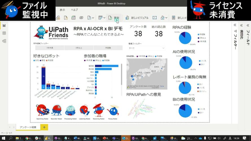Screen dimensions: 251x141
Task: Click 新しいビジュアル new visual button
Action: [137, 18]
